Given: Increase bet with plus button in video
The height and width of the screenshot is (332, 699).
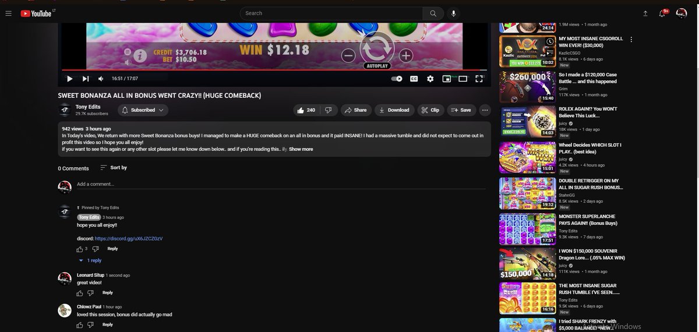Looking at the screenshot, I should 405,55.
